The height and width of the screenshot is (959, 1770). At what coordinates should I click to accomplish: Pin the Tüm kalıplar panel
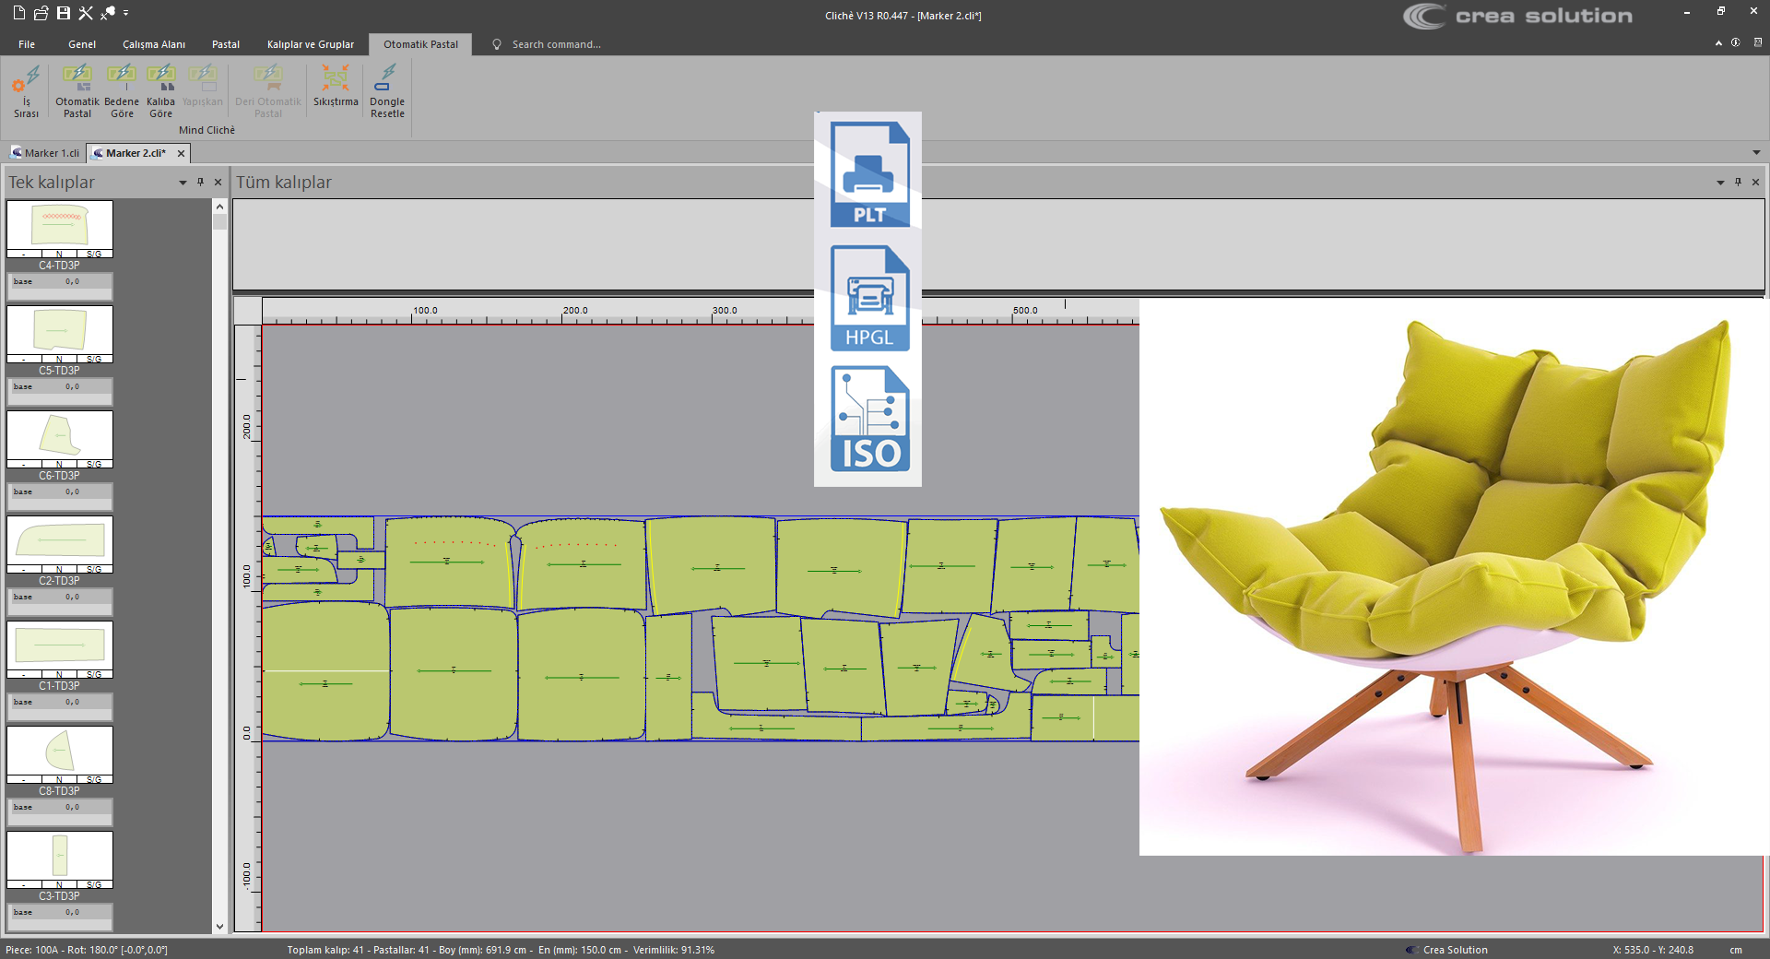pos(1738,183)
